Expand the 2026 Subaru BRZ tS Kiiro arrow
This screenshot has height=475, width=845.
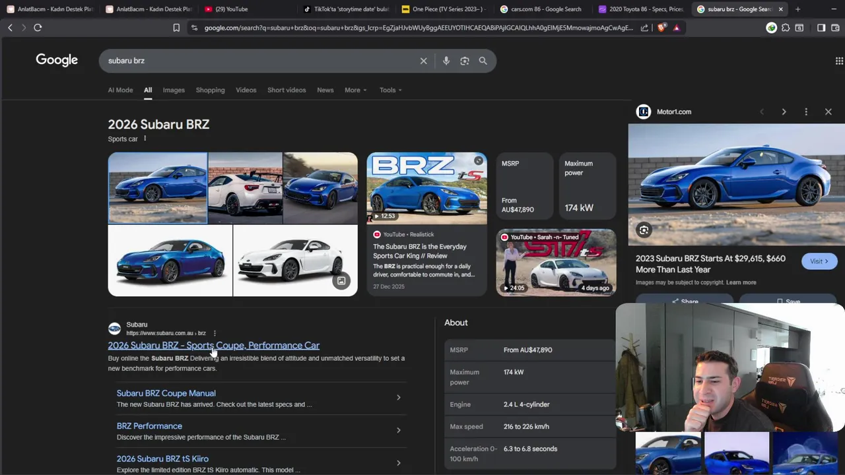coord(398,463)
